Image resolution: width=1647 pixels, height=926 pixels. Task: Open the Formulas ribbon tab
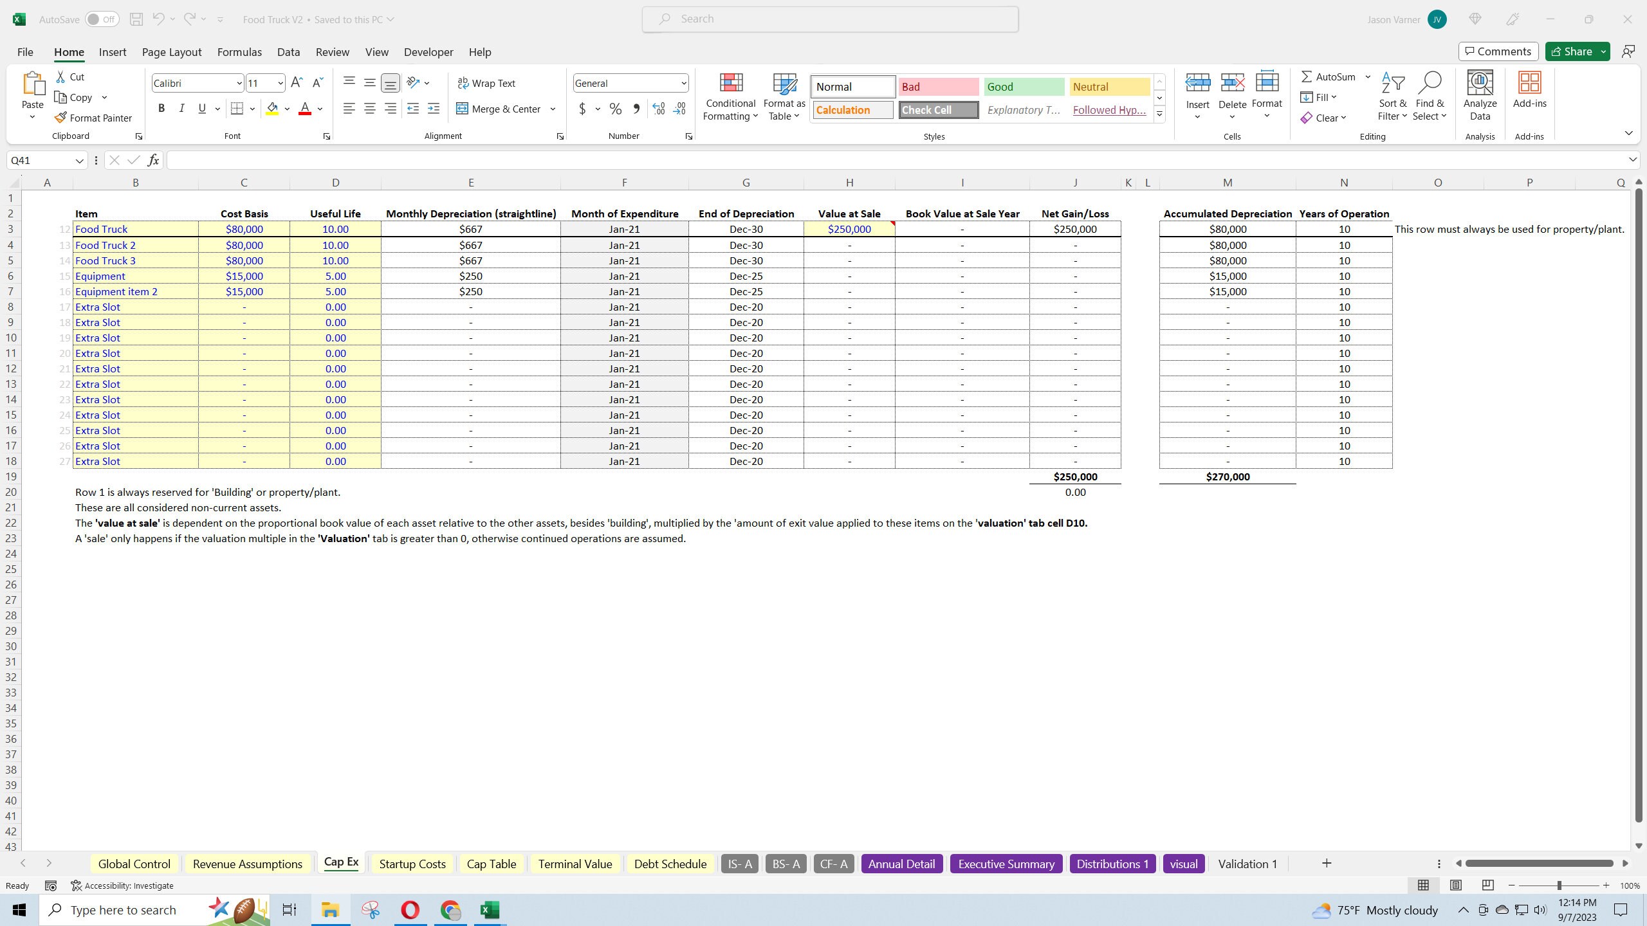click(239, 52)
